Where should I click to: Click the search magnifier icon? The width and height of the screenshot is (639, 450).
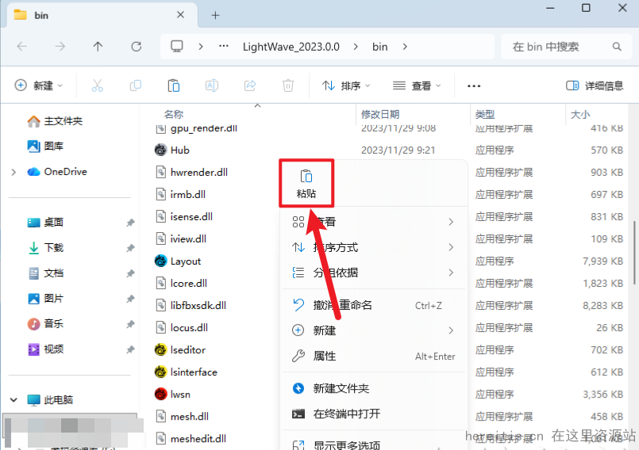(617, 47)
